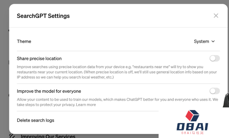Close the SearchGPT Settings dialog

216,16
